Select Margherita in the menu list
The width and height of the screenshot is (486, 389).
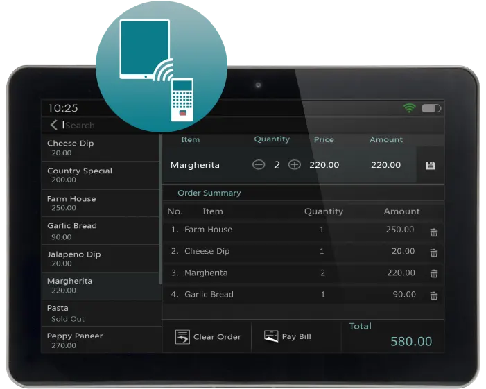(101, 286)
